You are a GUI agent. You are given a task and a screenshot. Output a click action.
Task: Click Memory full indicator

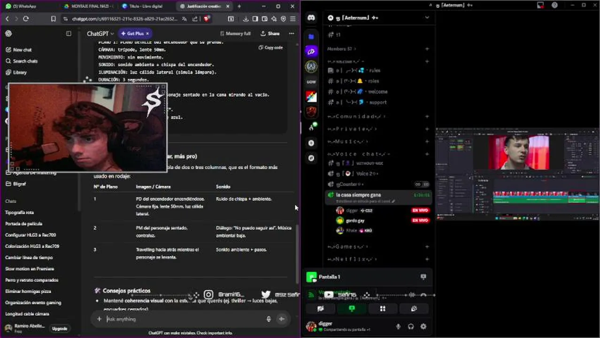[235, 34]
